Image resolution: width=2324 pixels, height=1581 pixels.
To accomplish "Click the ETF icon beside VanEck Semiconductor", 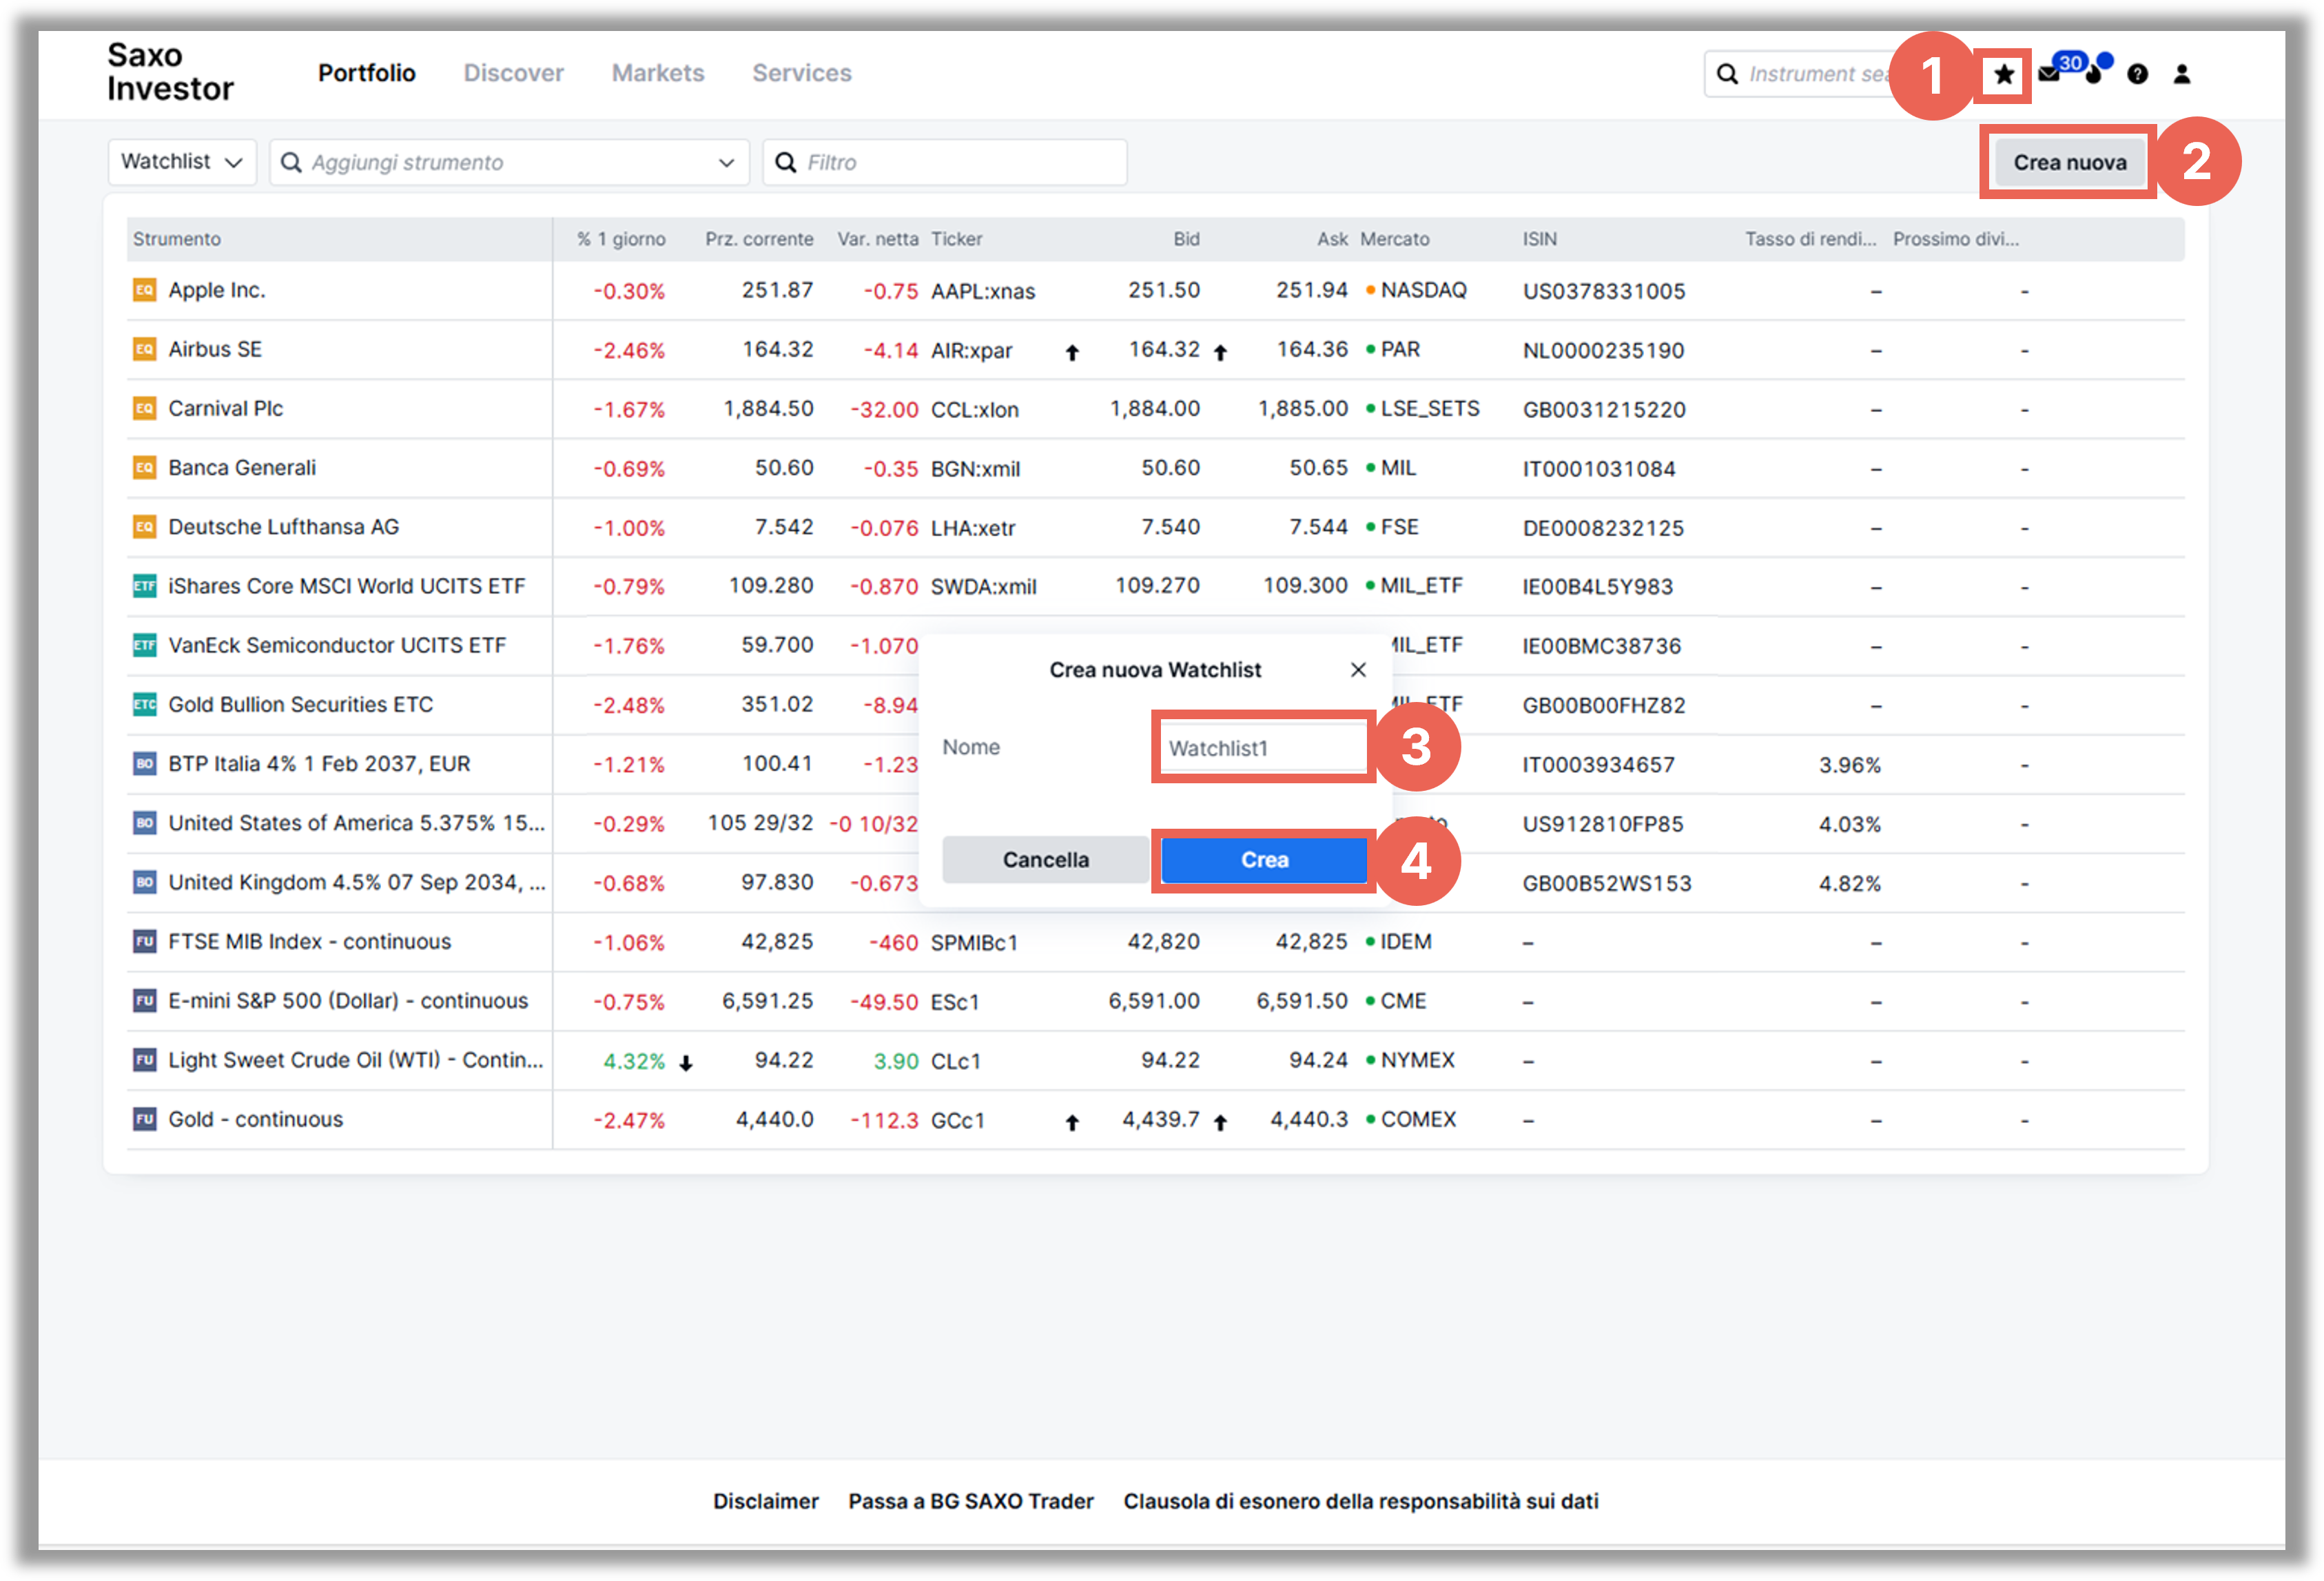I will (x=145, y=645).
